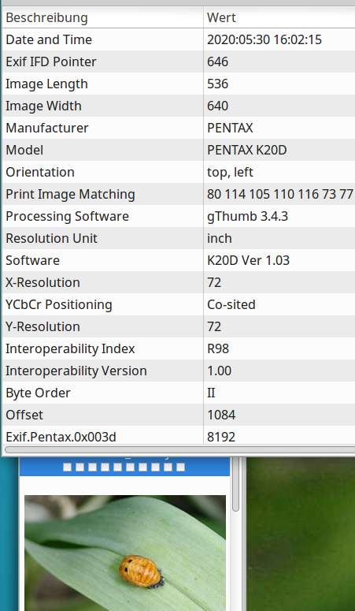
Task: Select the Print Image Matching row
Action: tap(179, 194)
